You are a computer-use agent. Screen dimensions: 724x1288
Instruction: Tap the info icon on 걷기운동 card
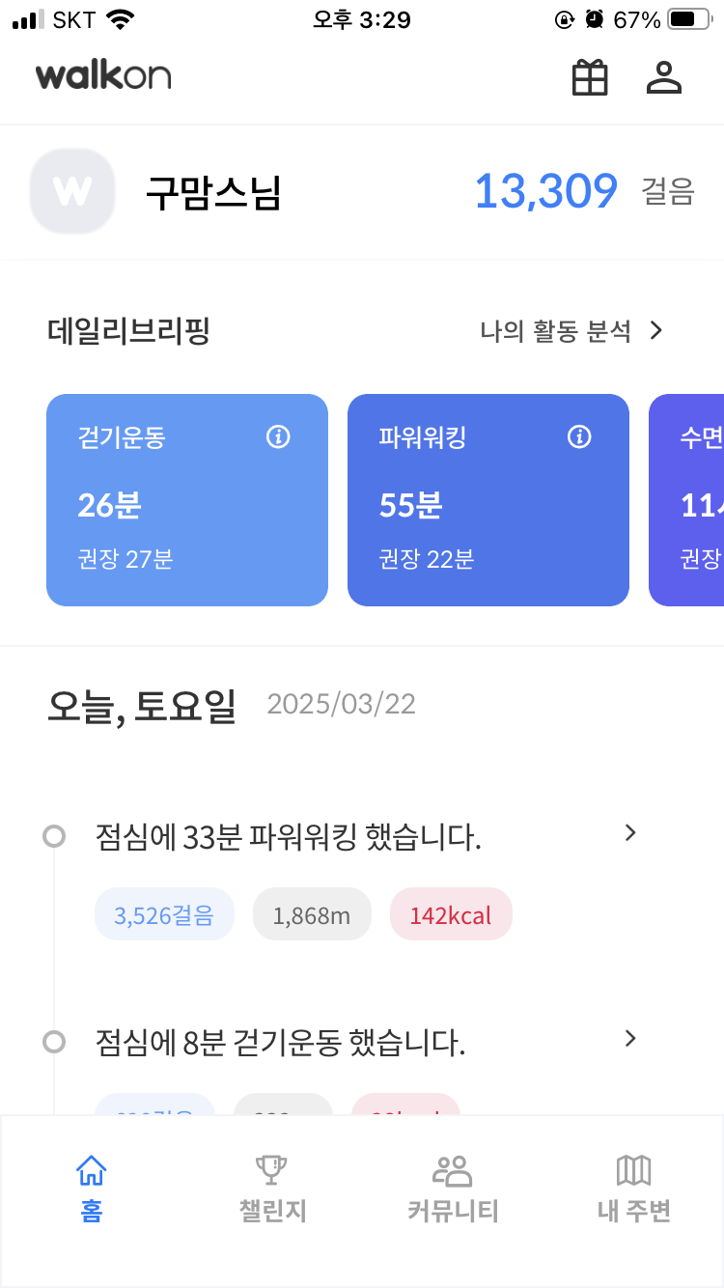point(278,437)
